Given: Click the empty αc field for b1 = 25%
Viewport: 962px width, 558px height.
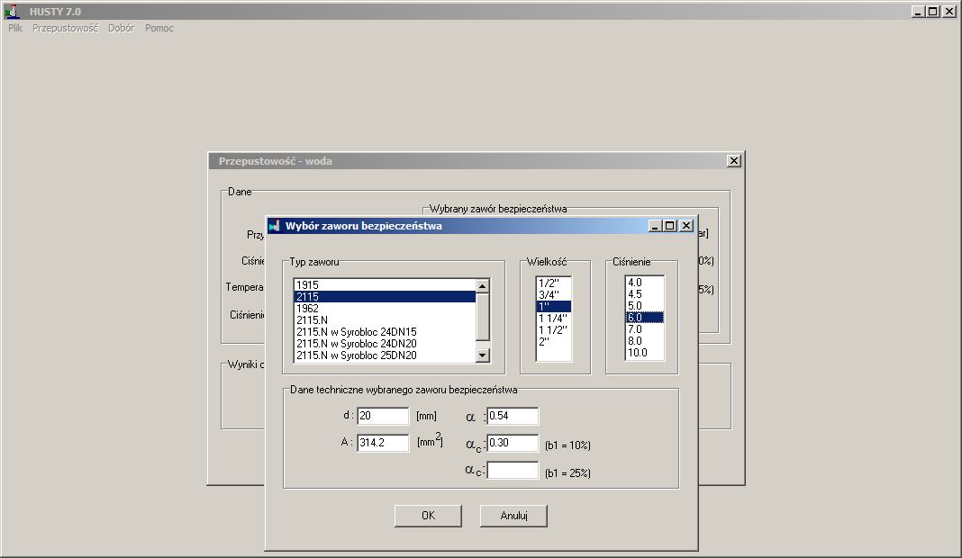Looking at the screenshot, I should click(513, 471).
